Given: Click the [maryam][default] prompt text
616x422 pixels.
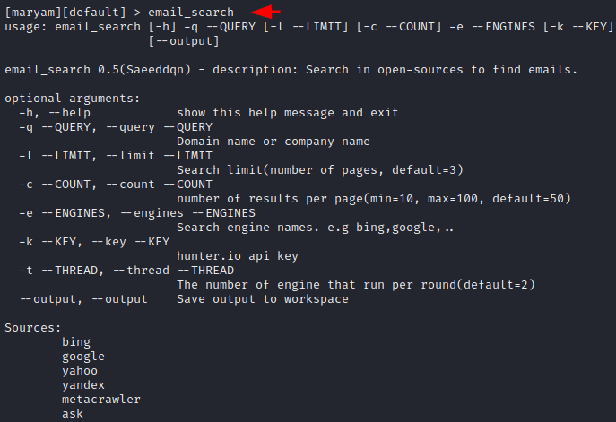Looking at the screenshot, I should (65, 13).
